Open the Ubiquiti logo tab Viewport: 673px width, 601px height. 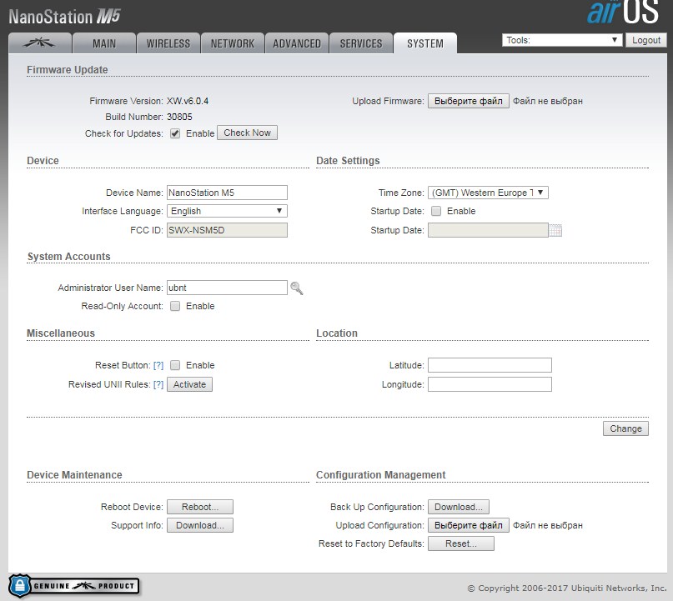[x=39, y=43]
